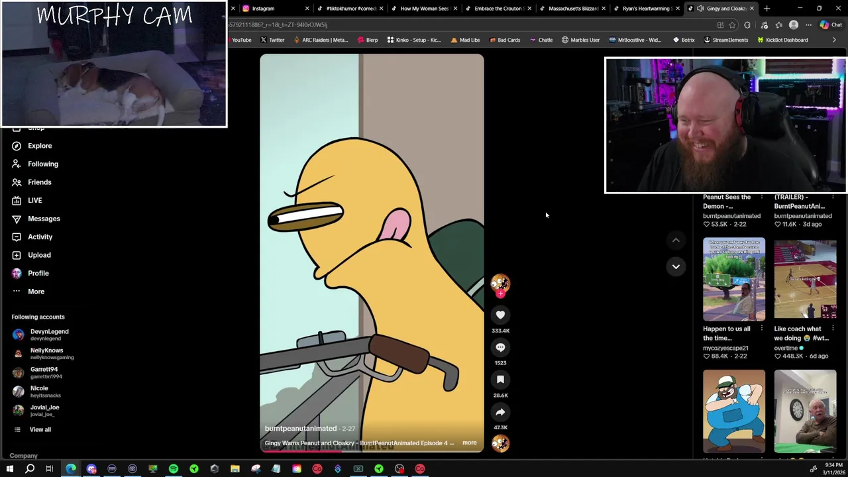Screen dimensions: 848x477
Task: Open a new browser tab
Action: tap(767, 9)
